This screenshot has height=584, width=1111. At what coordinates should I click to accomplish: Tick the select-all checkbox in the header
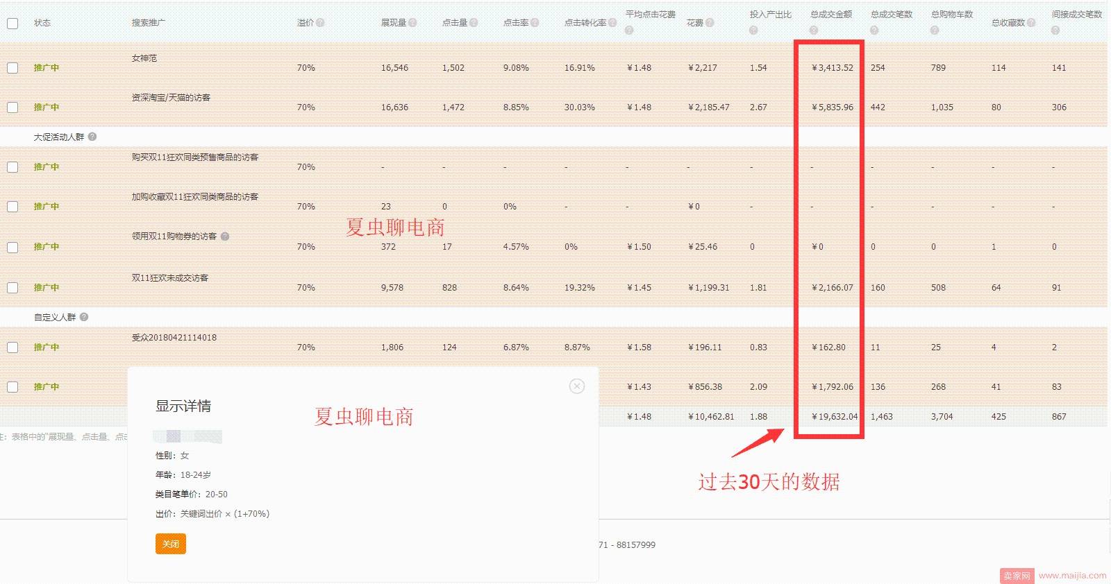(12, 24)
